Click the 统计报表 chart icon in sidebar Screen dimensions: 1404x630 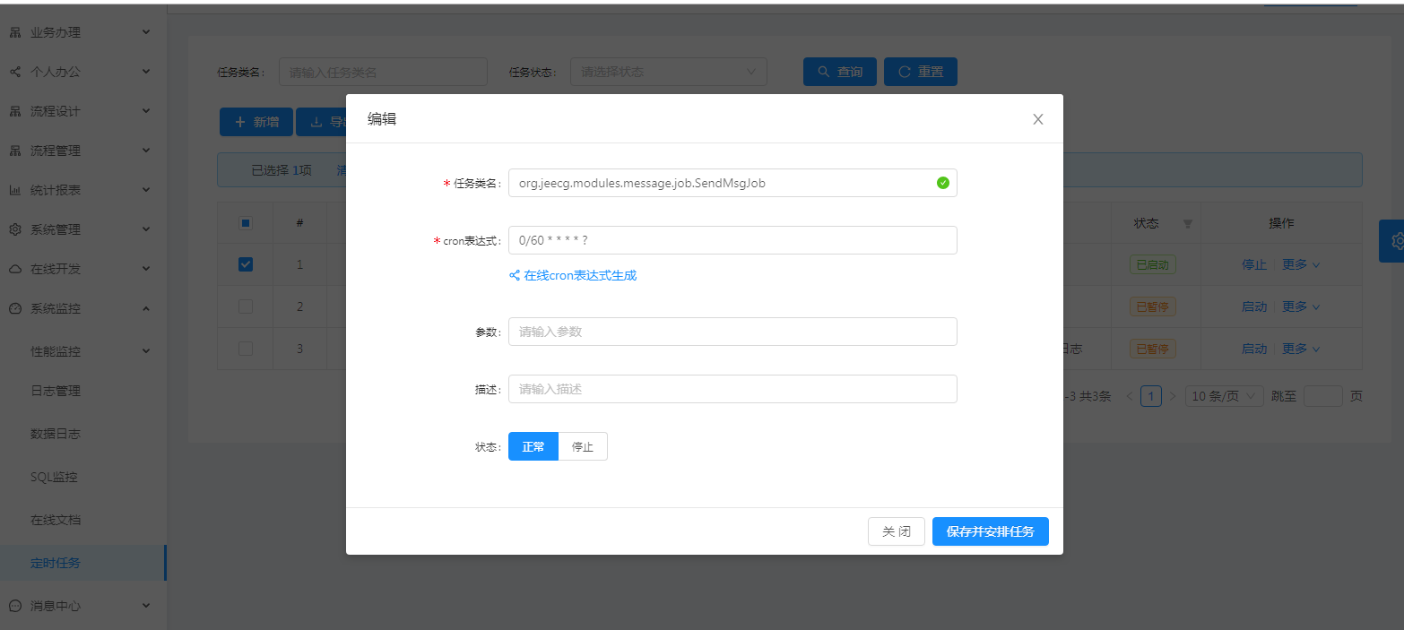click(15, 190)
